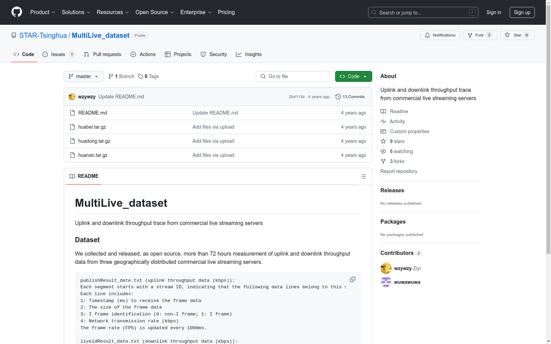Click the README book icon in README header
Viewport: 551px width, 344px height.
72,176
